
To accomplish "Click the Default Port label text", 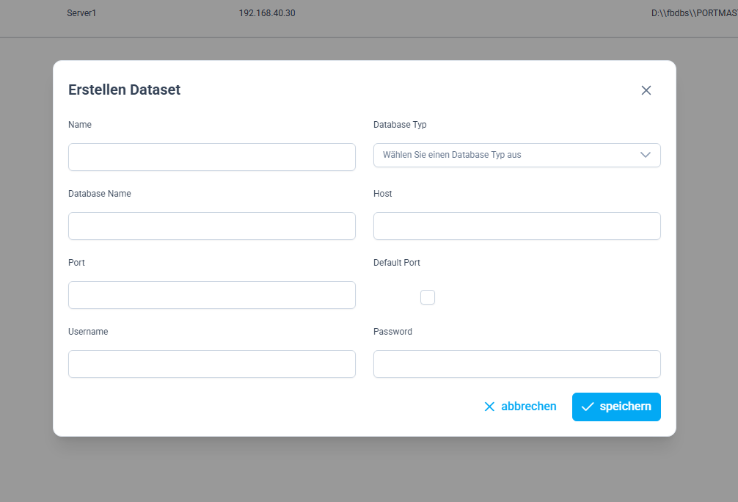I will 396,263.
